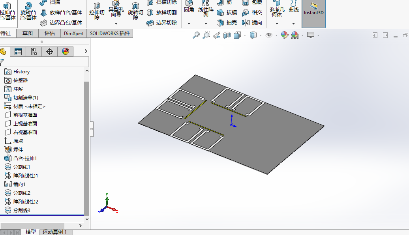Open the SOLIDWORKS 插件 tab

[x=110, y=34]
